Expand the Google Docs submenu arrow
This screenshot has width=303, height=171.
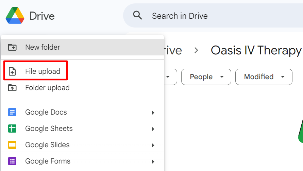(153, 113)
